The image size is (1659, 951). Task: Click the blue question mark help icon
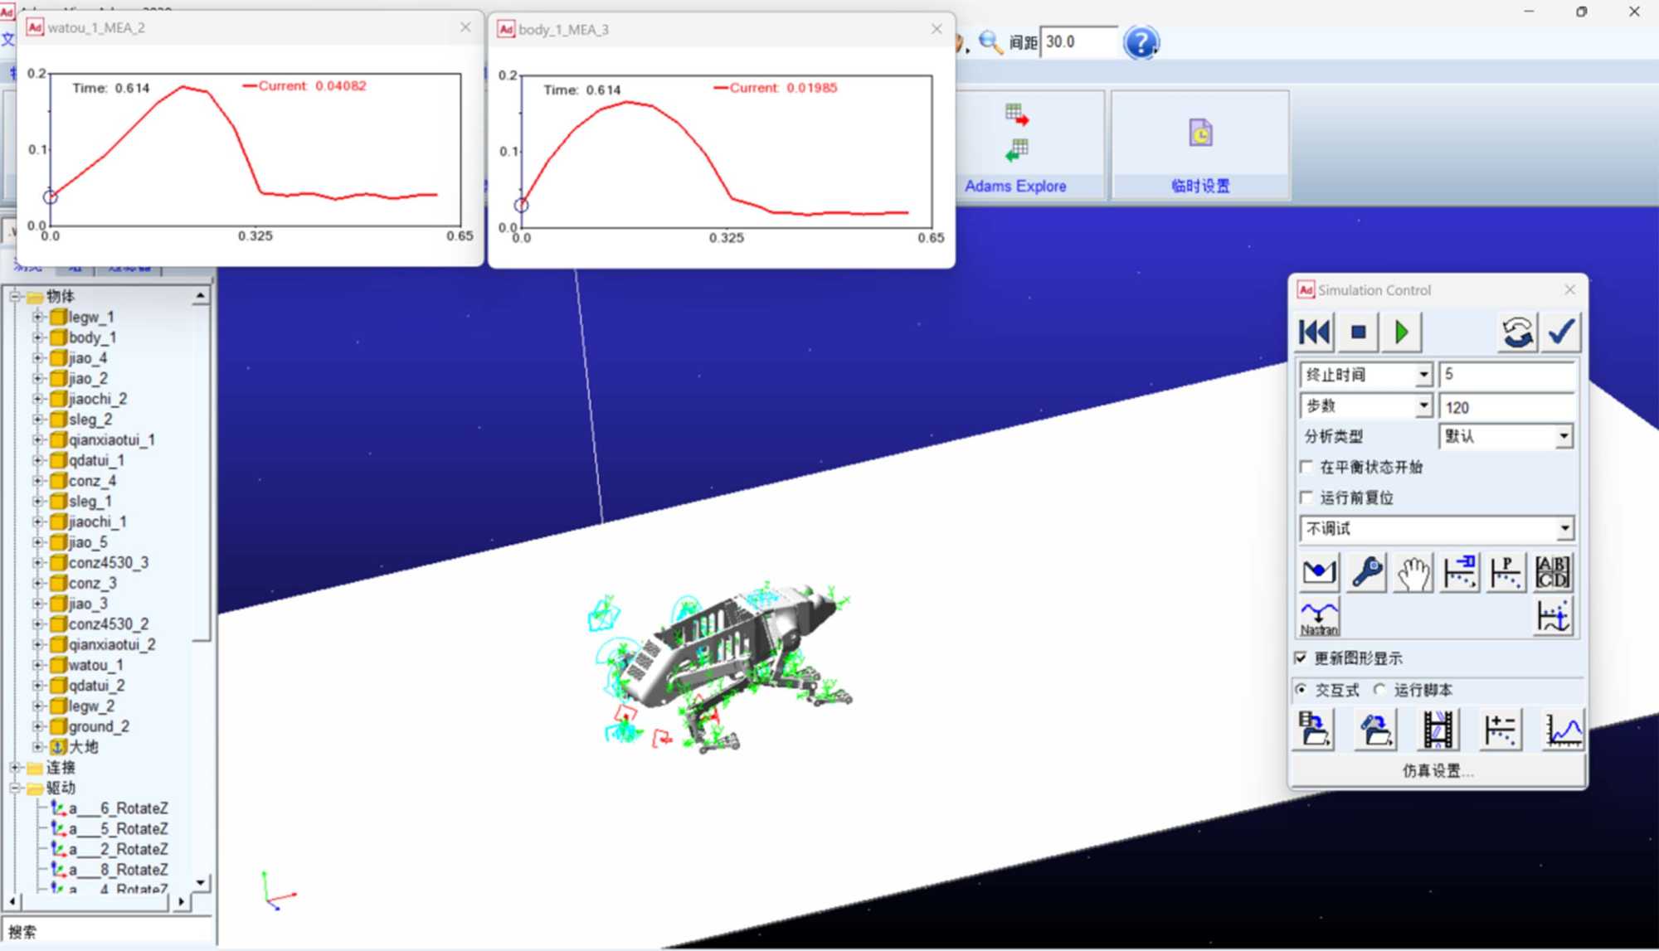pyautogui.click(x=1141, y=42)
